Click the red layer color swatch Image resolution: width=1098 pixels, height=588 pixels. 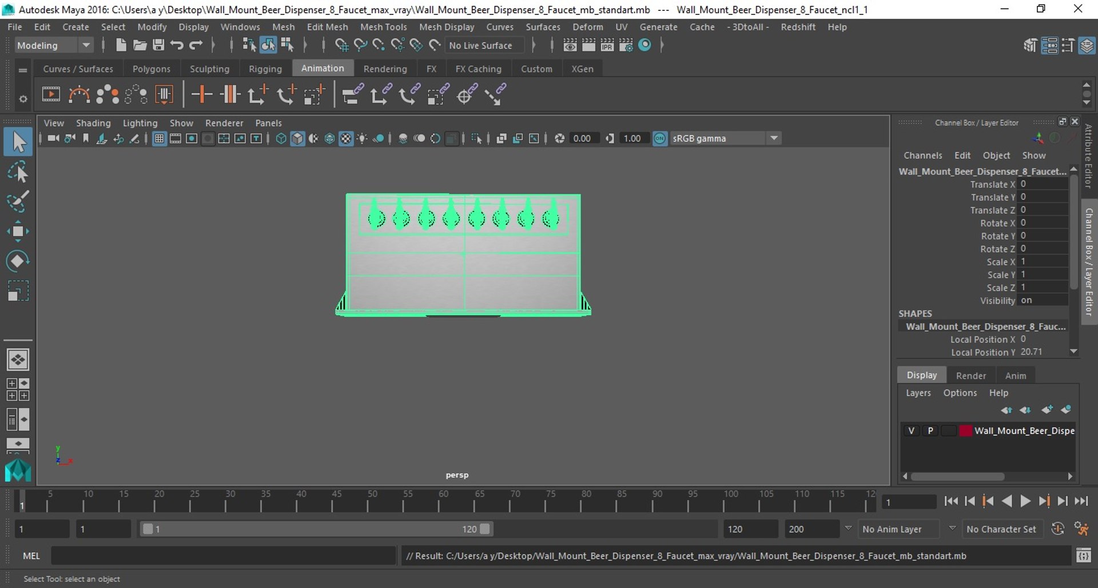[x=965, y=431]
